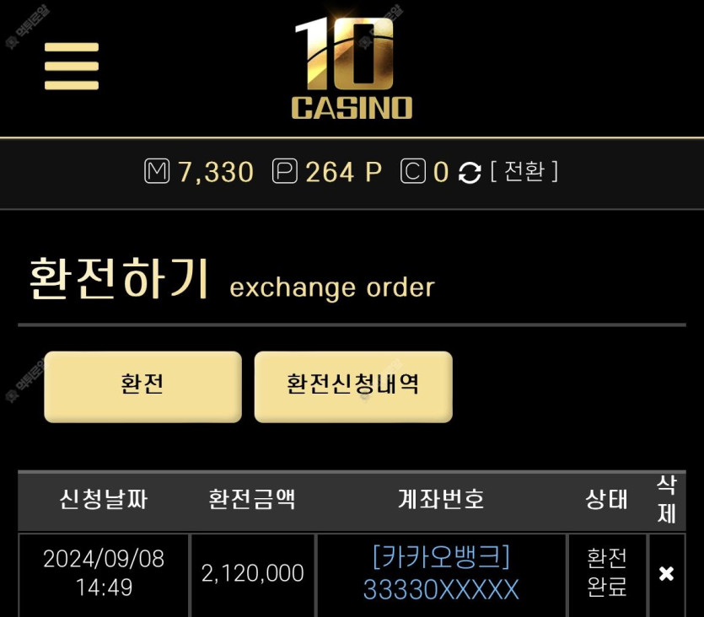Click the P points icon
Screen dimensions: 704x617
(x=285, y=171)
